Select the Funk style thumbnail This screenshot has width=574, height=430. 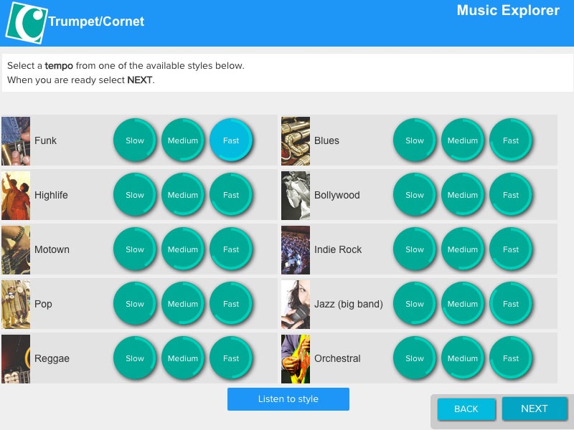click(x=16, y=141)
